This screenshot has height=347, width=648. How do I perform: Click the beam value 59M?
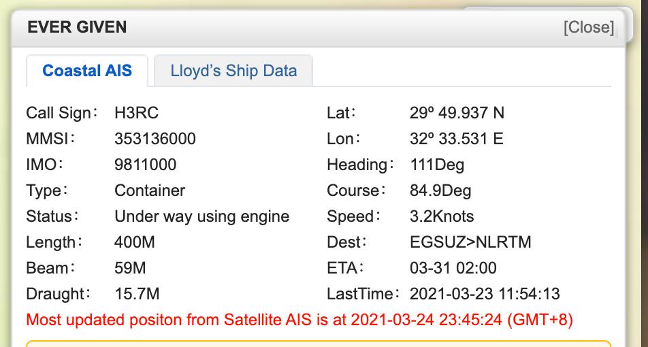[130, 268]
